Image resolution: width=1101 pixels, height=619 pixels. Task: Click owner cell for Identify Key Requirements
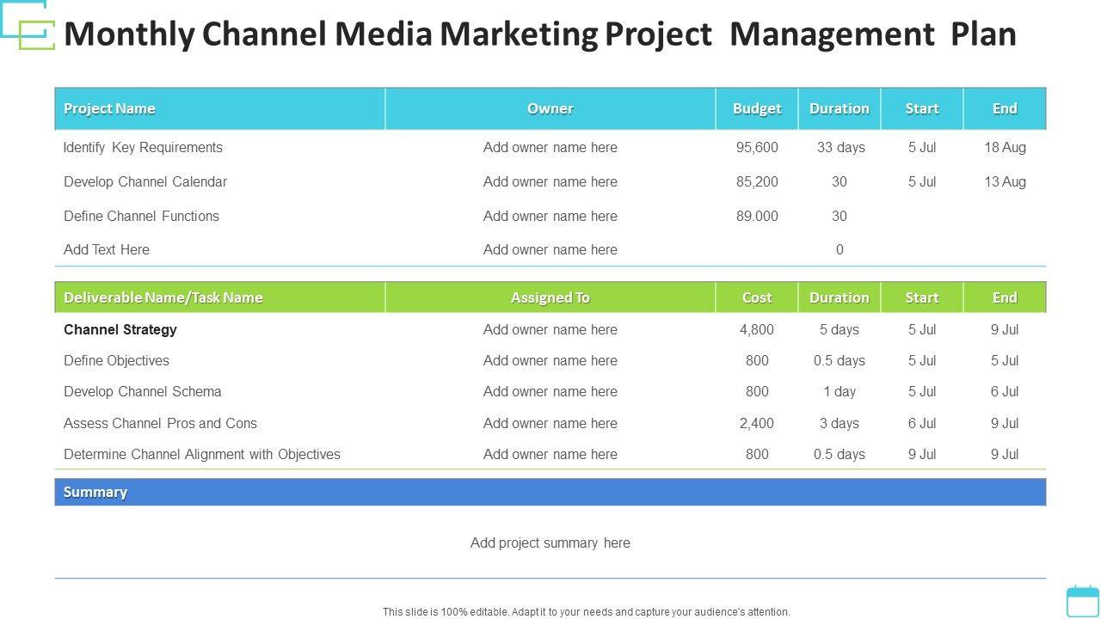(550, 147)
